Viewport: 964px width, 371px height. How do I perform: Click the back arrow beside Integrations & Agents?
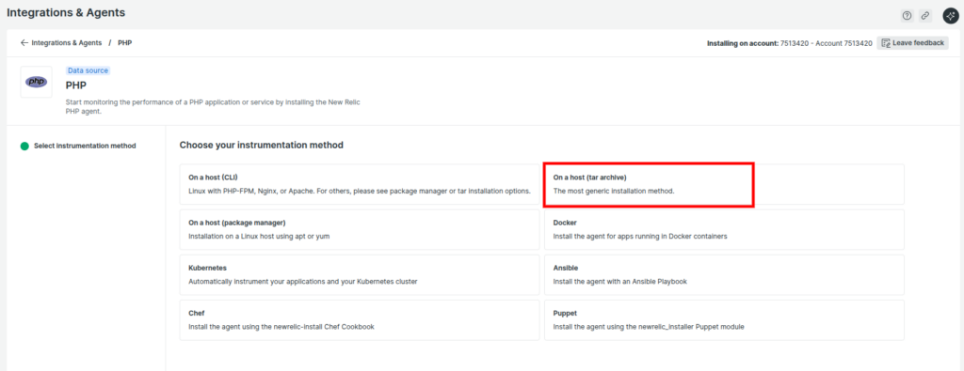click(x=24, y=43)
